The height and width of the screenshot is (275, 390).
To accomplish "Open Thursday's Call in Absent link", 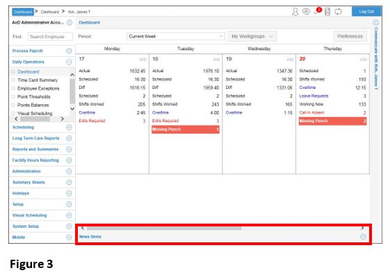I will (x=311, y=112).
